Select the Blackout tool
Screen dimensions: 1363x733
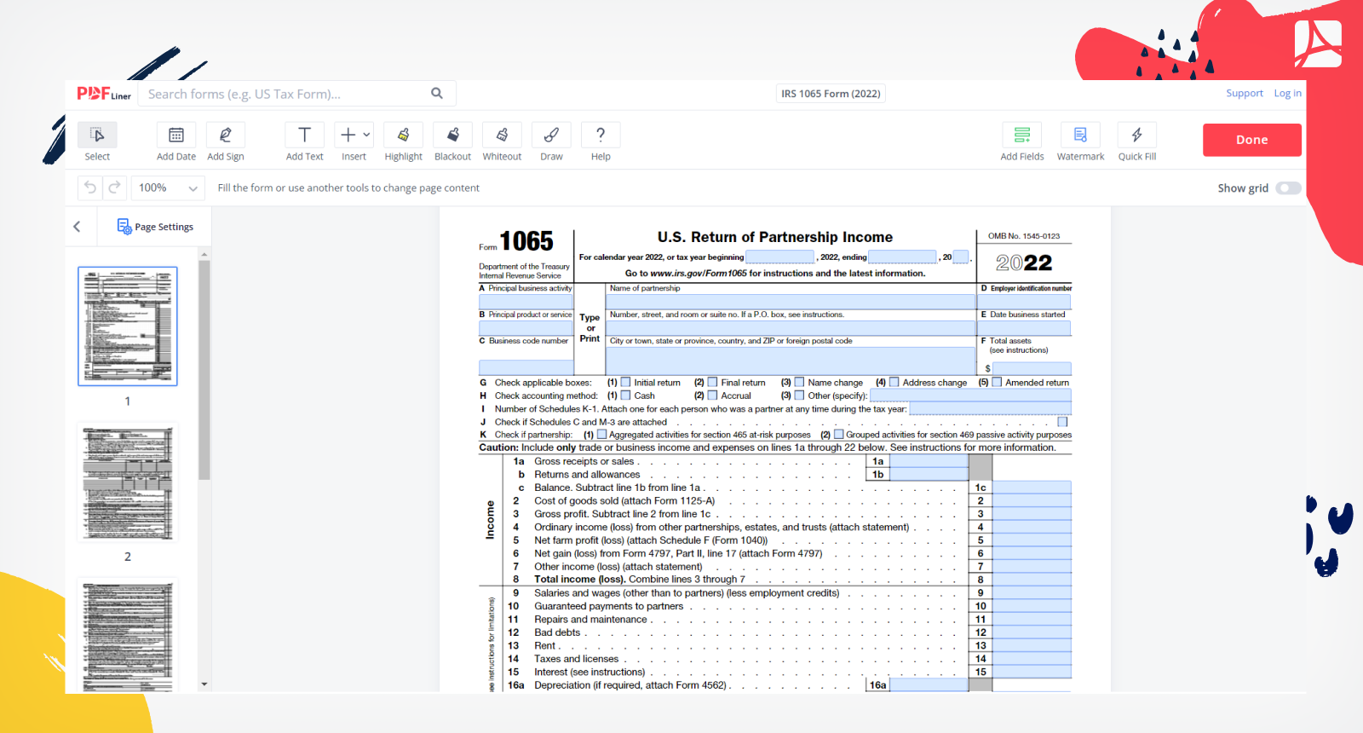[452, 135]
